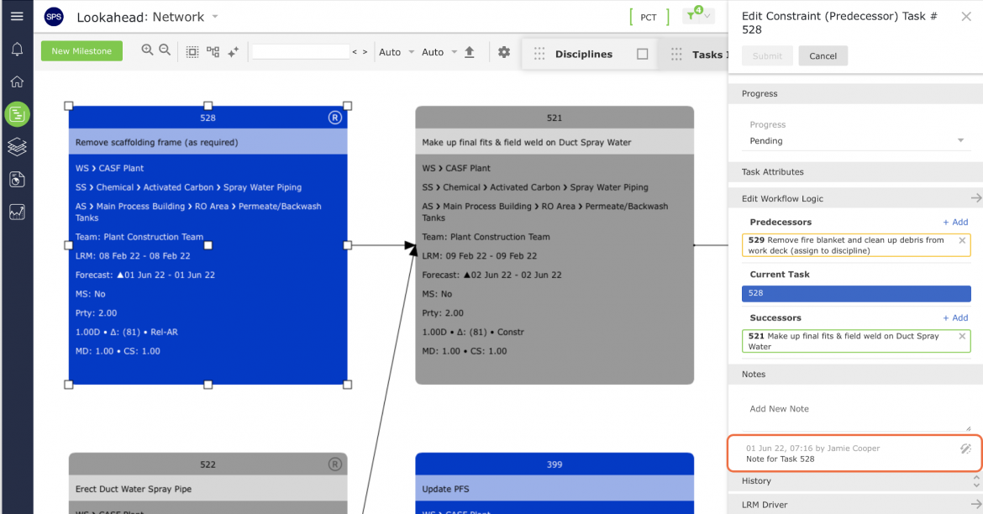Go to previous search result arrow
Viewport: 983px width, 514px height.
[x=355, y=52]
